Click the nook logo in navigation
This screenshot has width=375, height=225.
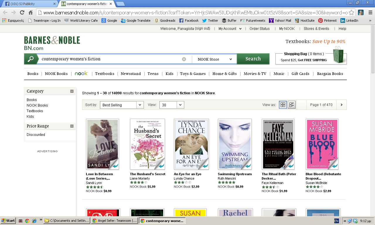coord(81,74)
